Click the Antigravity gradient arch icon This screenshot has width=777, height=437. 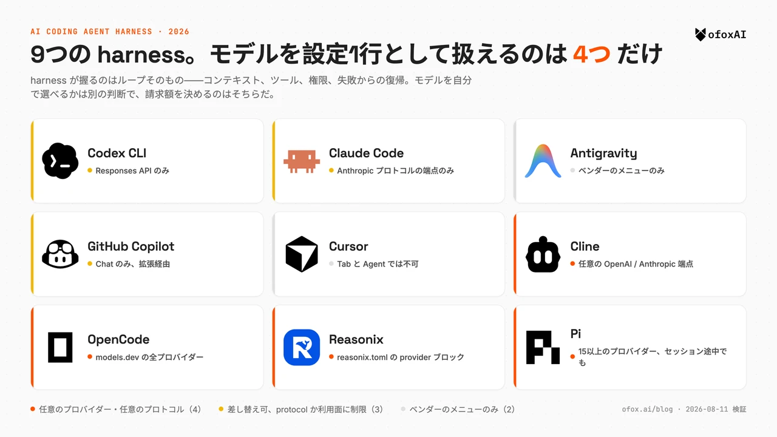coord(543,161)
